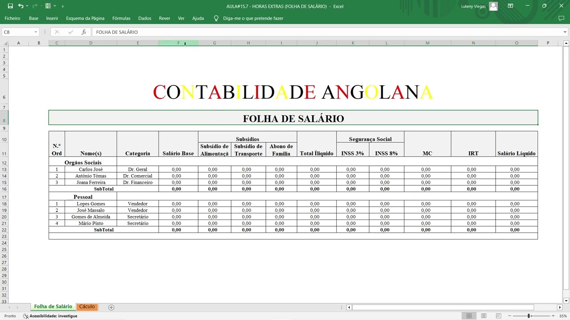Open the comments pane icon
Screen dimensions: 570x320
[561, 18]
